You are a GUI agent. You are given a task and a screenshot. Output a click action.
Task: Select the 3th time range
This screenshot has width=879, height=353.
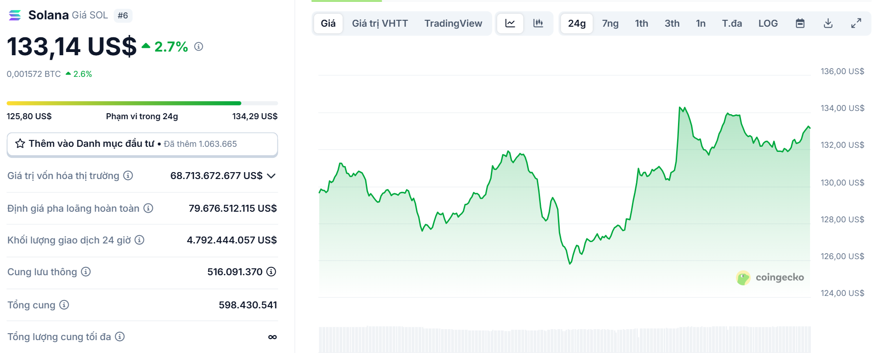(x=672, y=23)
